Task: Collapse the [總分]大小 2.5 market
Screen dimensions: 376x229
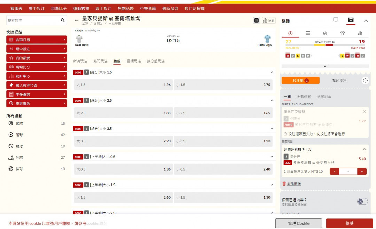Action: tap(272, 100)
